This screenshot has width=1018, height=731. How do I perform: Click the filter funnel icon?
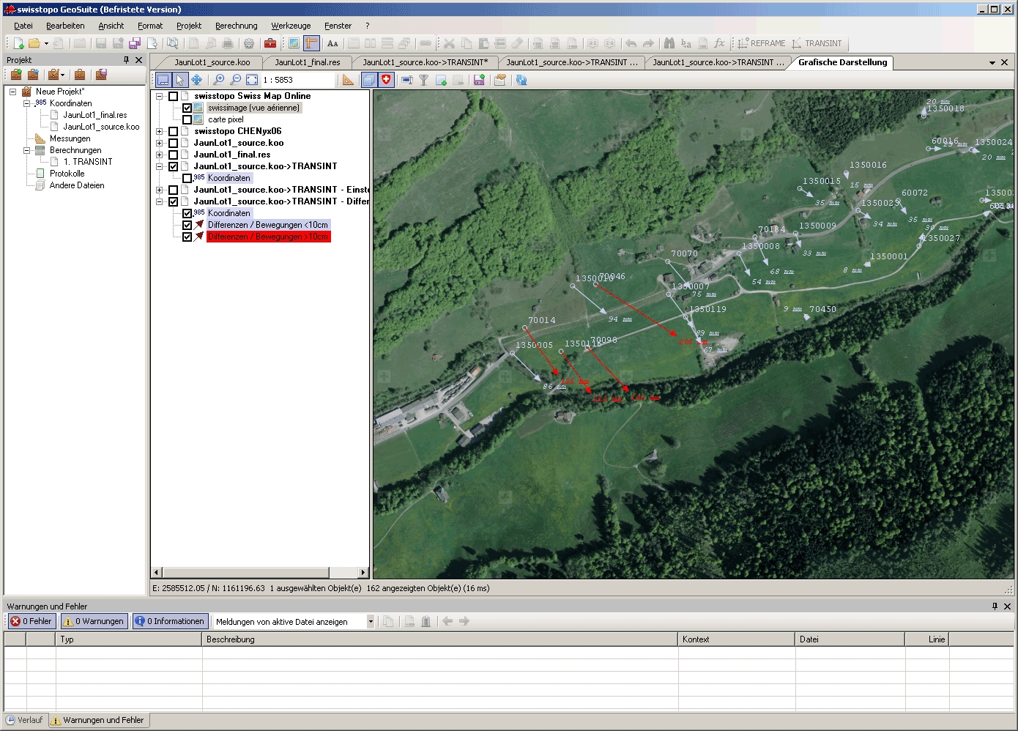tap(423, 80)
